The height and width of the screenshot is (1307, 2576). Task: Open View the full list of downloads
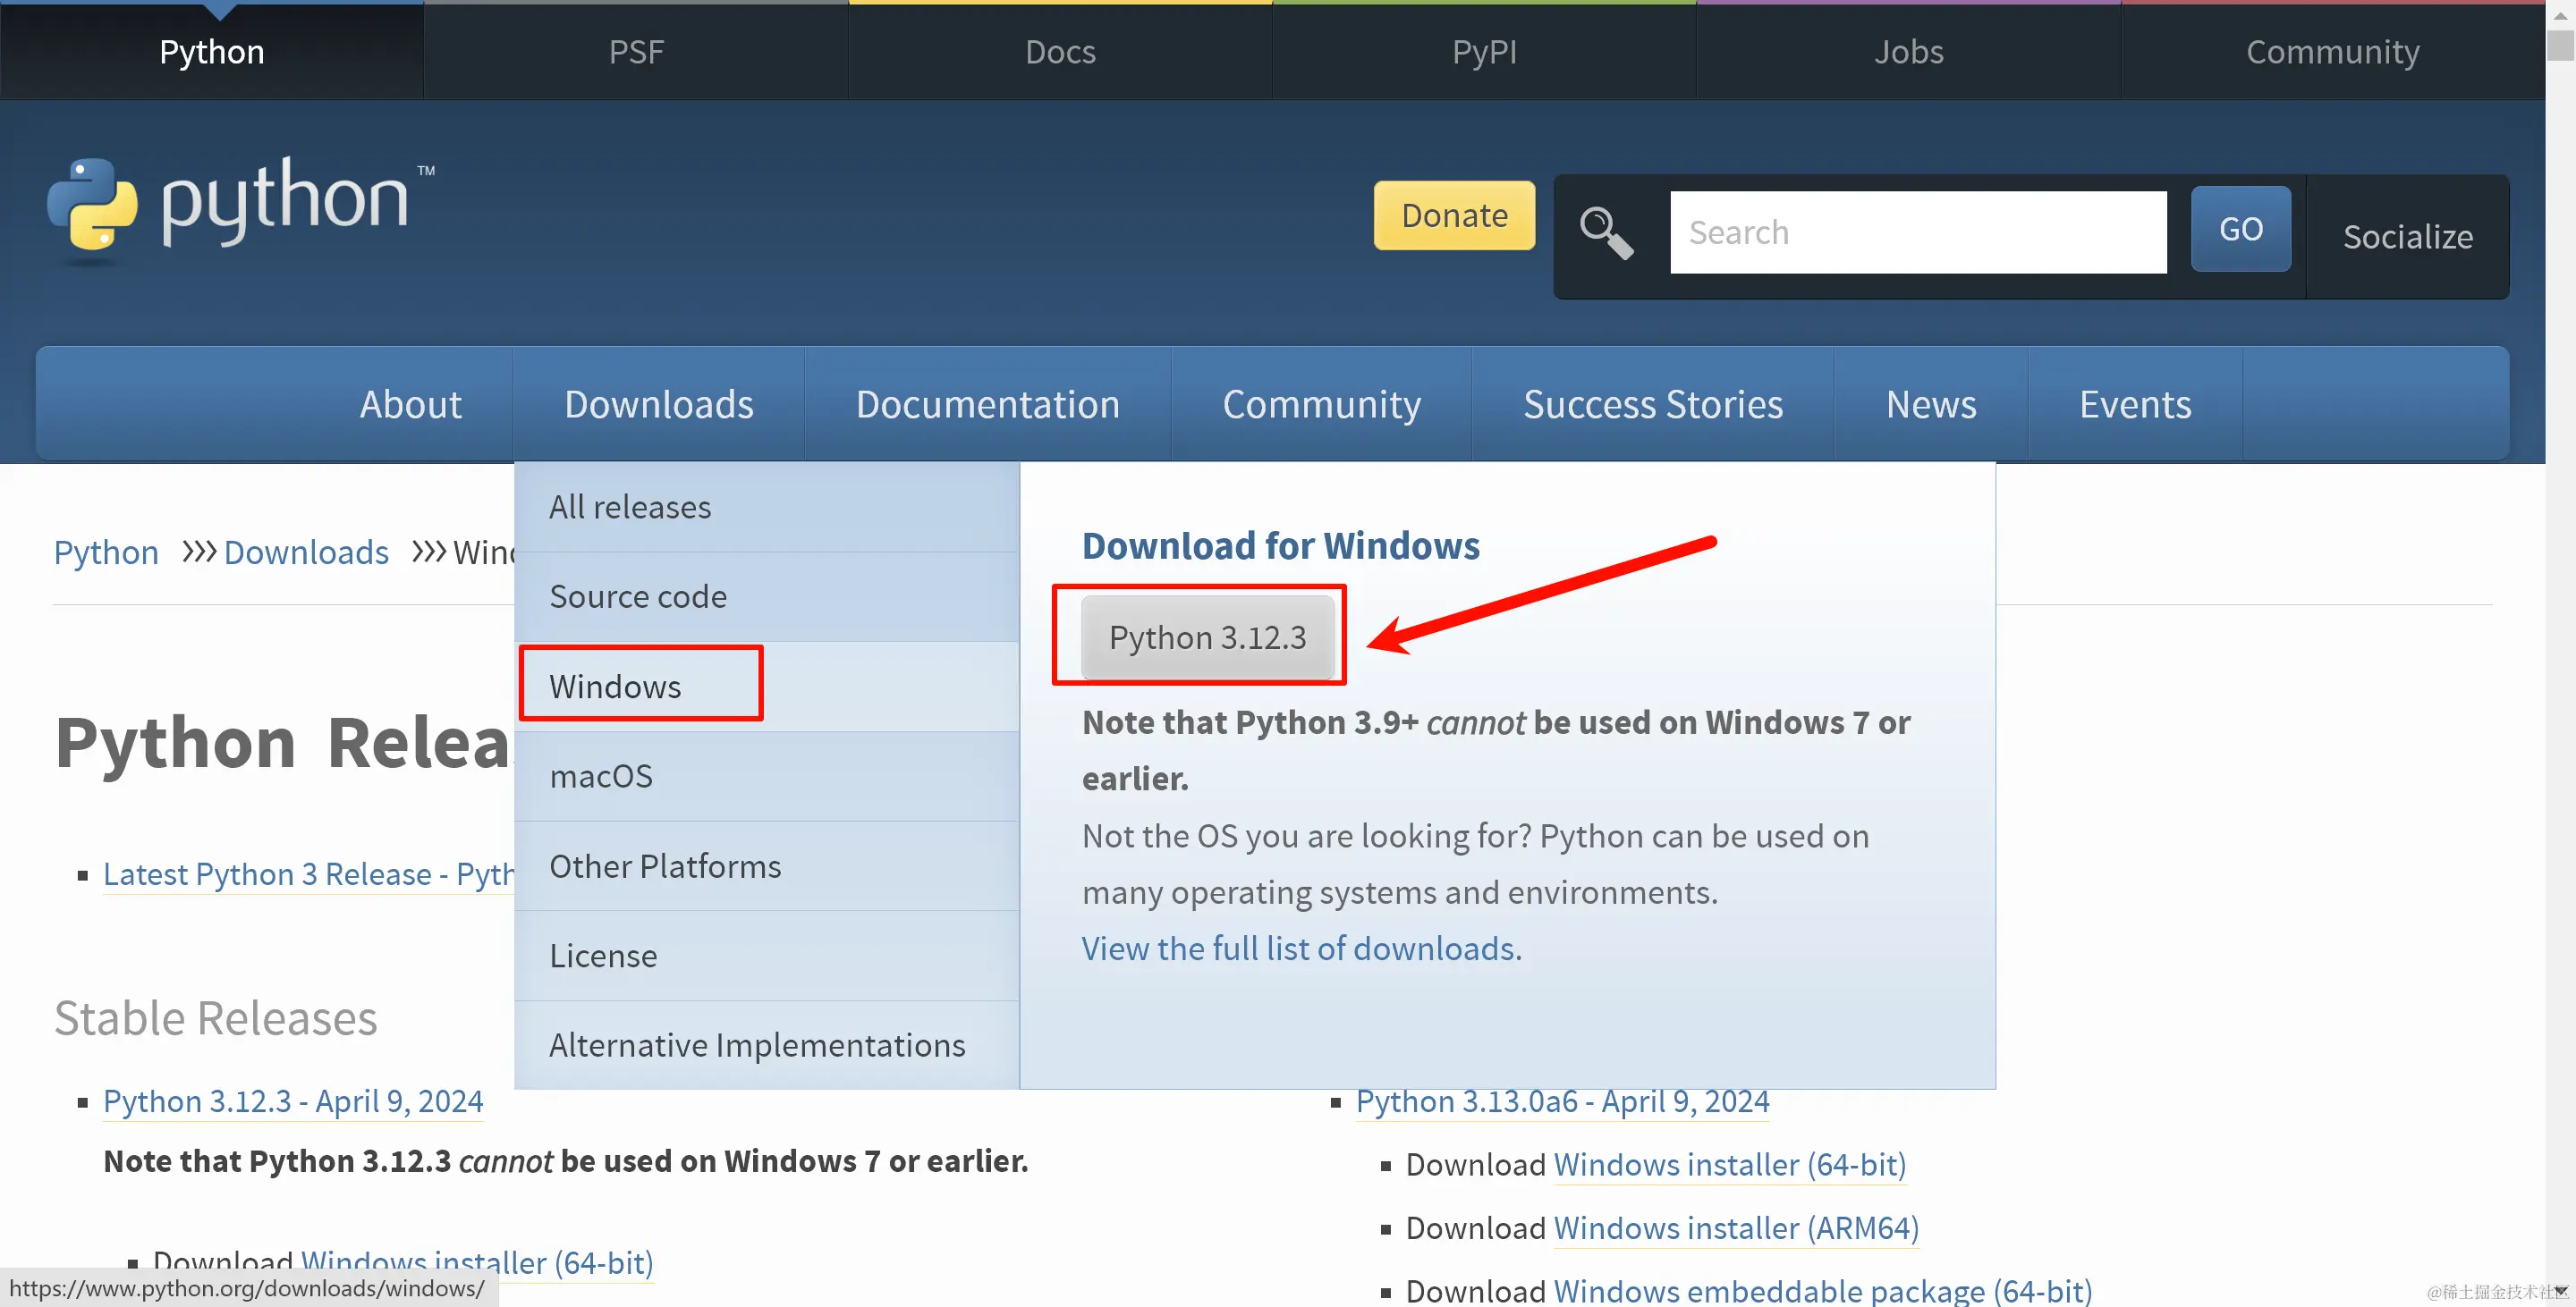1301,949
